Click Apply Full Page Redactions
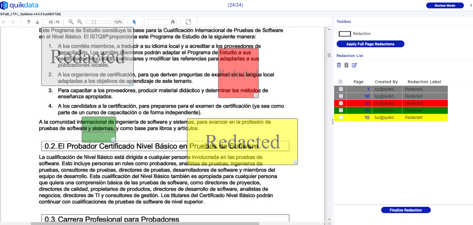 (x=370, y=44)
